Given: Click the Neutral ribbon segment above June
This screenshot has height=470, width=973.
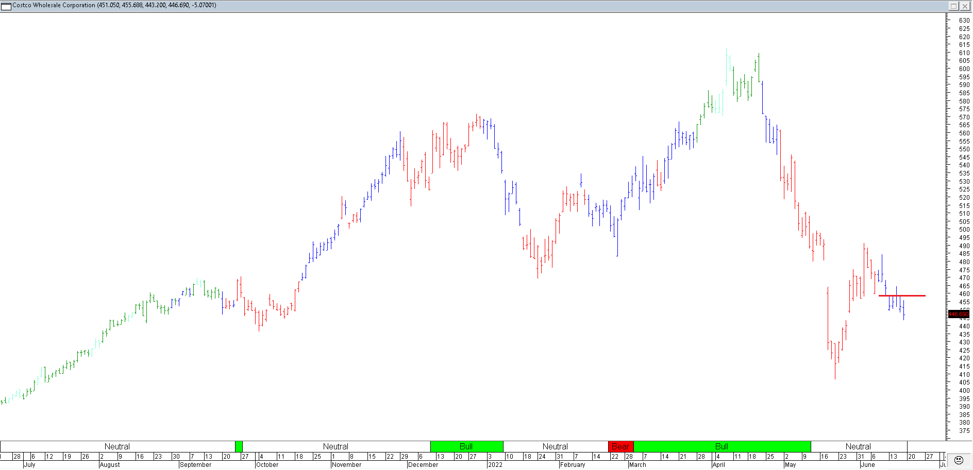Looking at the screenshot, I should coord(859,446).
